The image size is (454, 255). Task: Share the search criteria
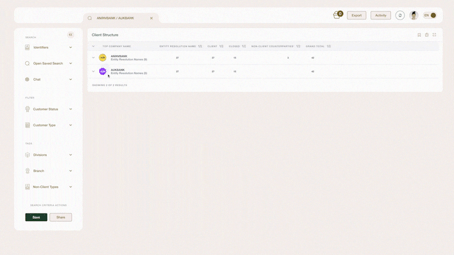[60, 217]
